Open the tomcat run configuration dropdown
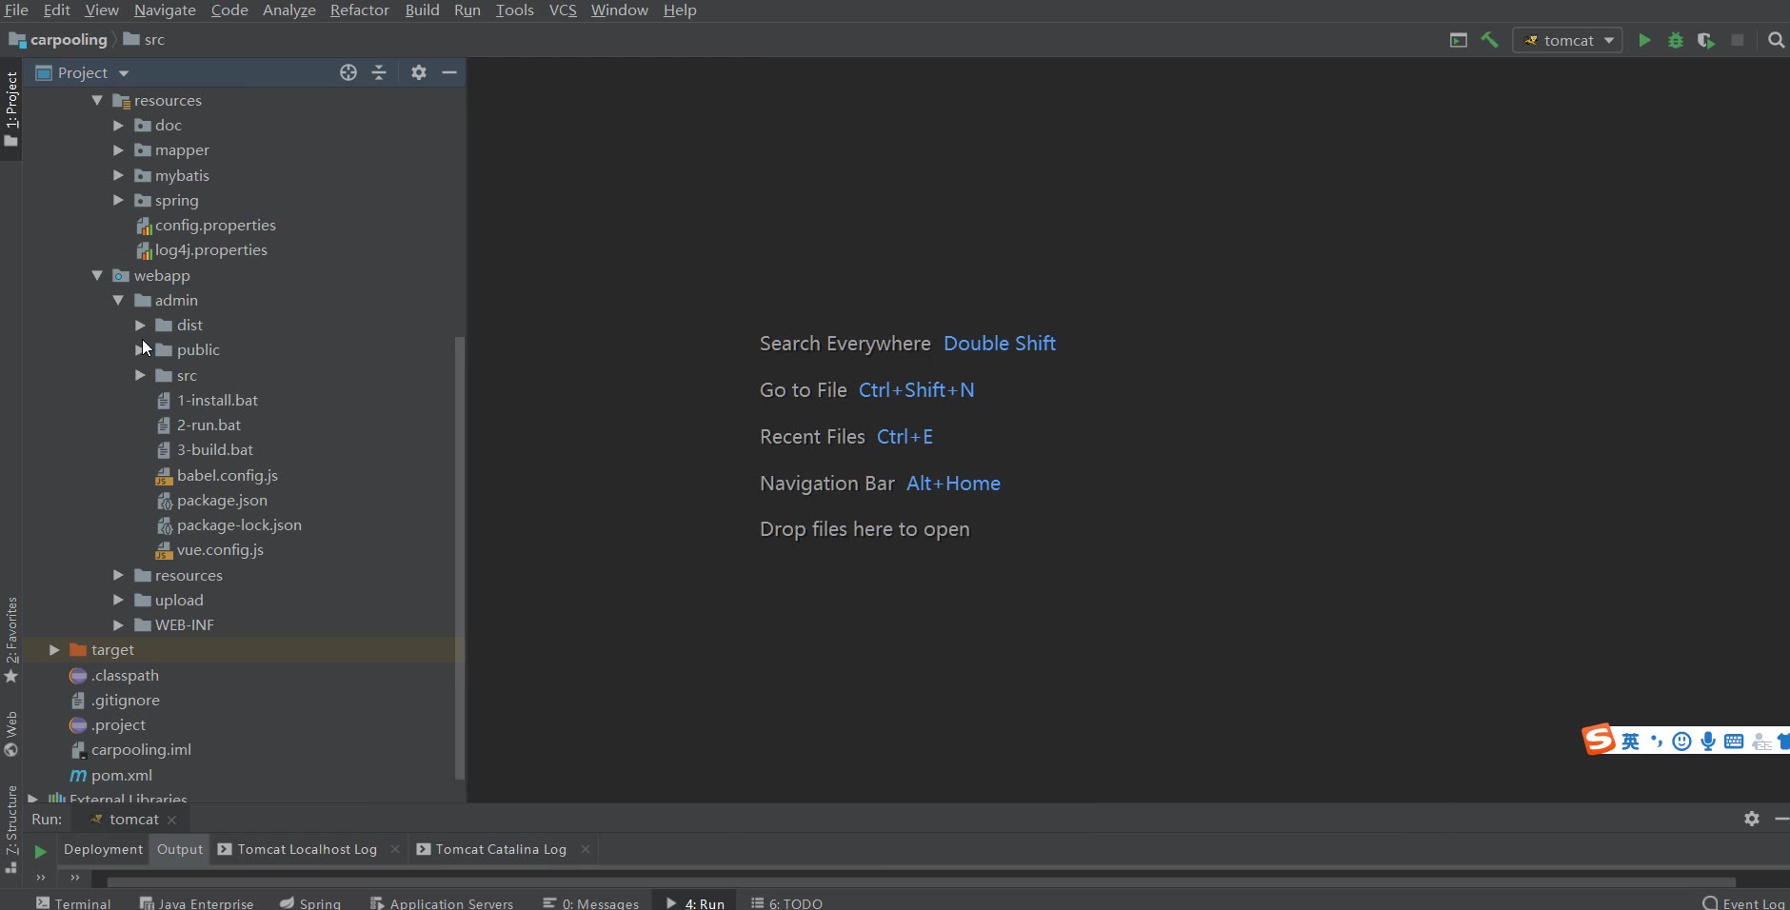Viewport: 1790px width, 910px height. click(x=1568, y=40)
